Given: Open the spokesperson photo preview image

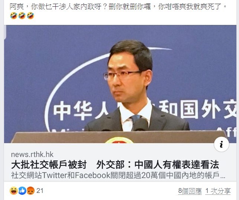Looking at the screenshot, I should (120, 84).
